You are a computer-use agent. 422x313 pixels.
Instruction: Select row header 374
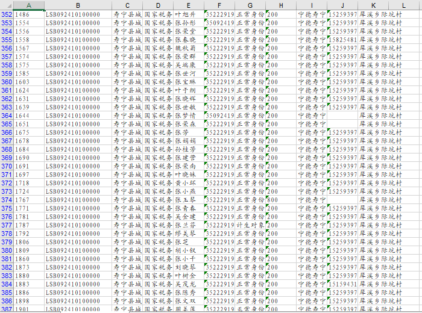[x=7, y=200]
